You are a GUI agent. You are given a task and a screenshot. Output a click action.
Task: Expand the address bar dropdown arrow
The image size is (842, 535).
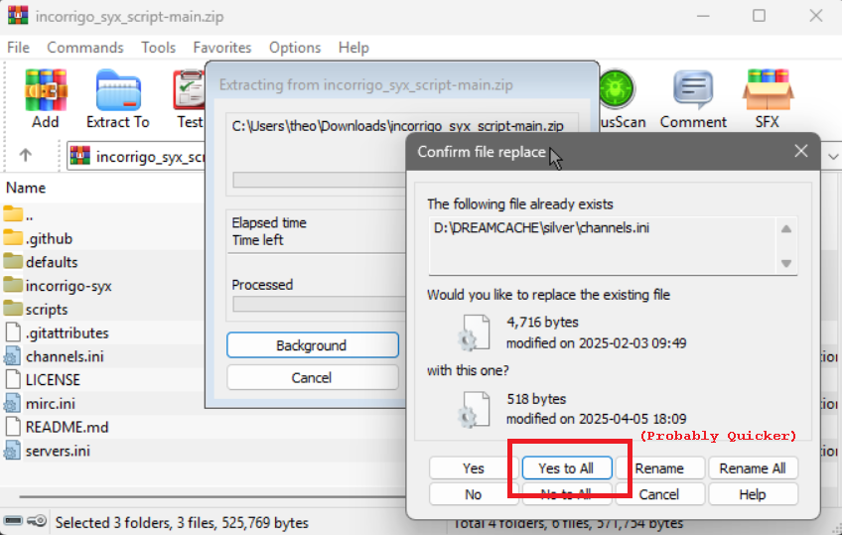click(833, 157)
